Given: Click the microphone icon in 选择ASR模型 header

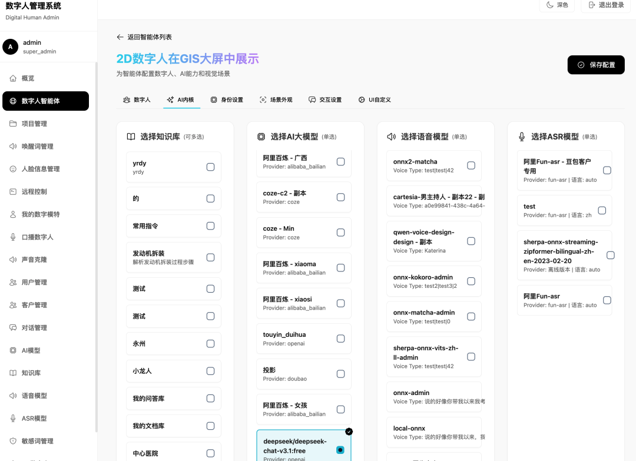Looking at the screenshot, I should pos(522,137).
